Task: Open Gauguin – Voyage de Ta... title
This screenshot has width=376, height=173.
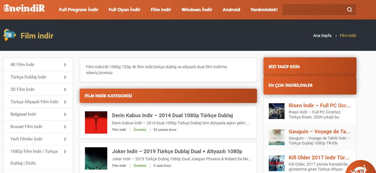Action: point(319,131)
